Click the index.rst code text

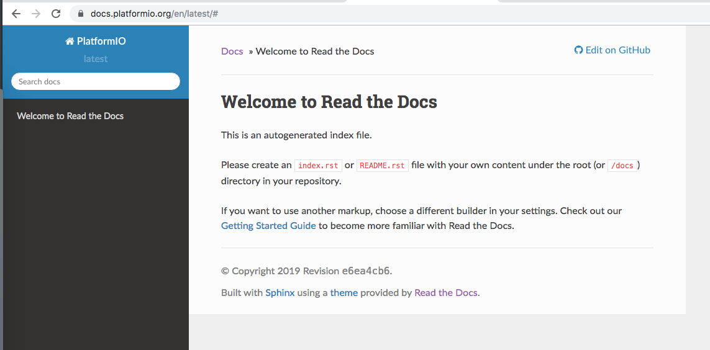click(318, 166)
